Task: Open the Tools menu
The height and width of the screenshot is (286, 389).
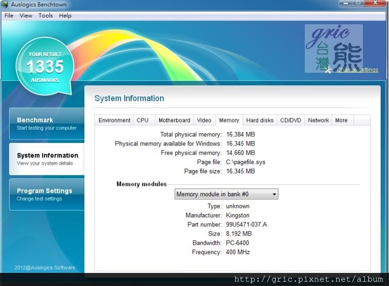Action: [x=45, y=16]
